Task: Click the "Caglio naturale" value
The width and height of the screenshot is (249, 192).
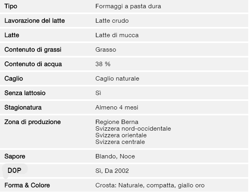Action: coord(117,79)
